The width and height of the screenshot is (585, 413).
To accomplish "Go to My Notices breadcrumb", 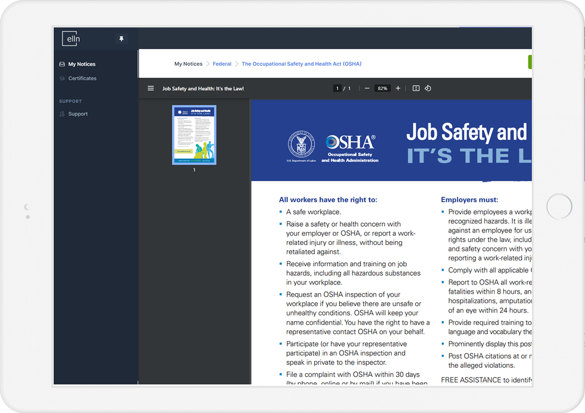I will 189,64.
